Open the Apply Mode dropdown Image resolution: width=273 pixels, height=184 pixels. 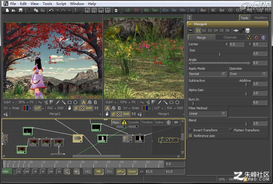tap(207, 74)
